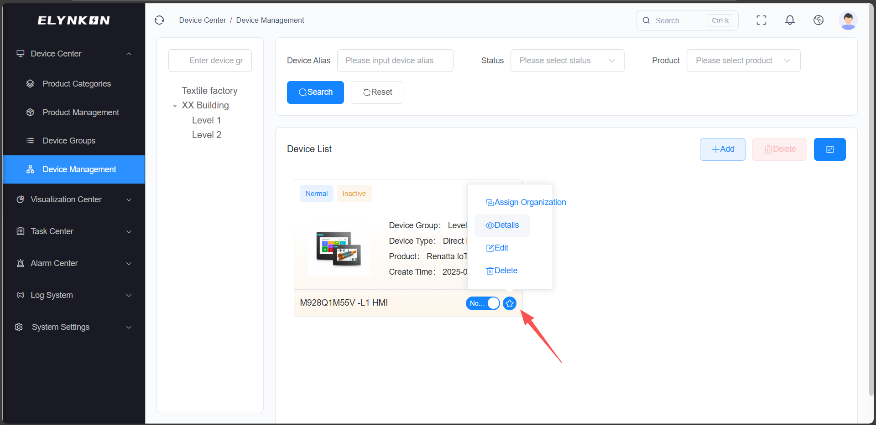Click Device Management breadcrumb
The width and height of the screenshot is (876, 425).
pos(270,20)
